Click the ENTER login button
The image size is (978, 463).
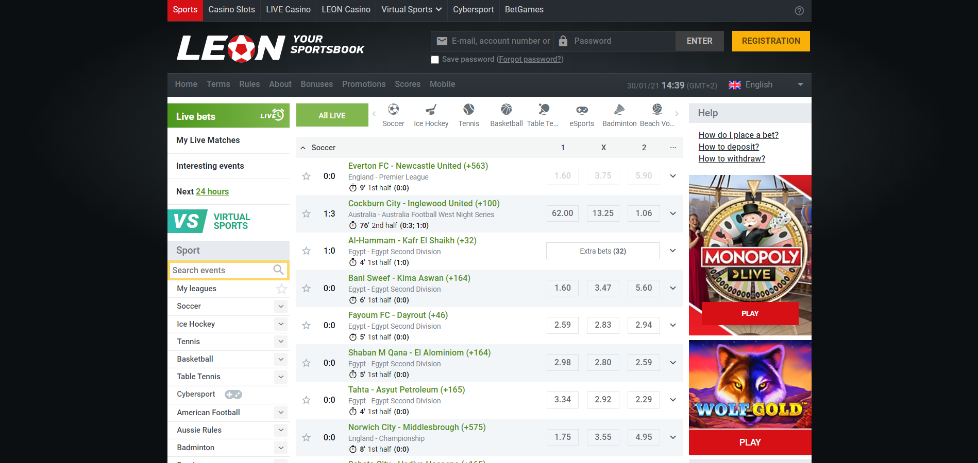point(699,41)
